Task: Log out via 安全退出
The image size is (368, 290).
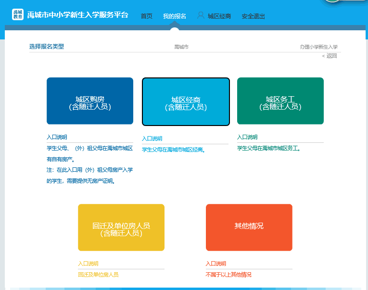Action: click(253, 16)
